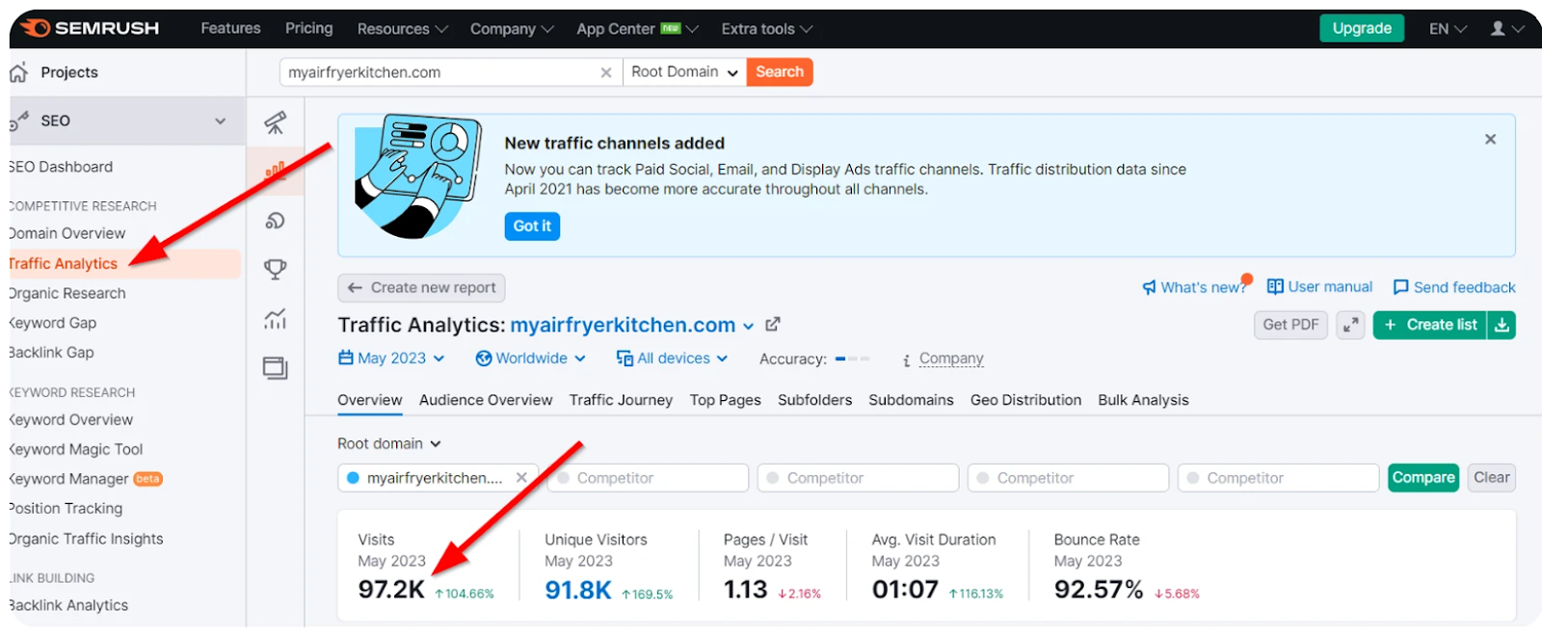
Task: Click the last Competitor input field
Action: point(1278,477)
